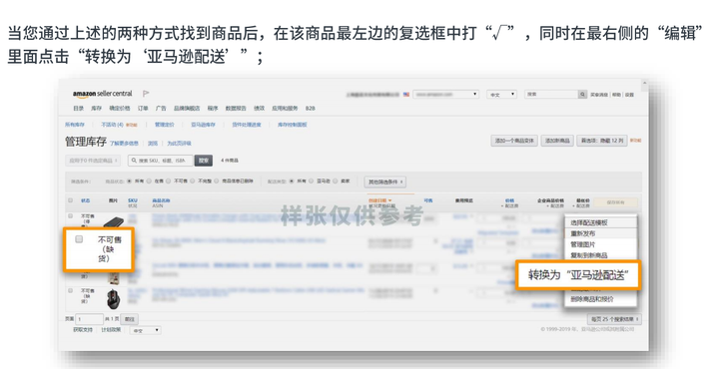Open the 每页25个搜索结果 dropdown
The width and height of the screenshot is (719, 369).
point(614,319)
